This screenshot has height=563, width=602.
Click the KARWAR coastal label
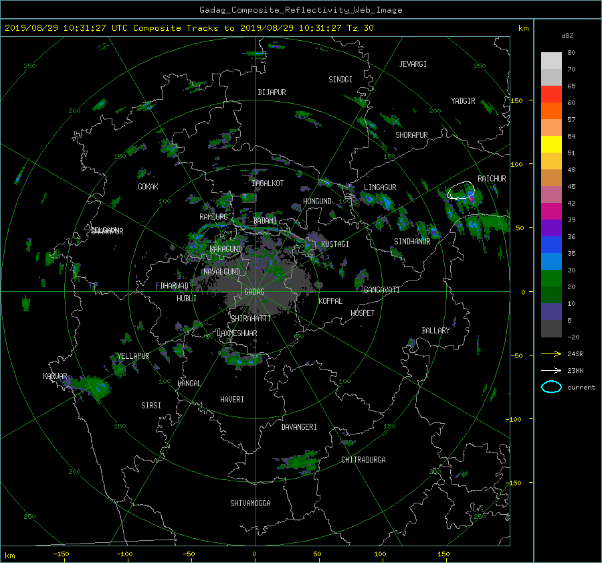coord(55,376)
